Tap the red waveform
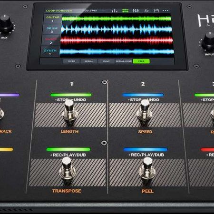214x214 pixels. (117, 40)
